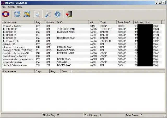Select server 'Untitled Odamex server'
The image size is (167, 118).
point(82,65)
